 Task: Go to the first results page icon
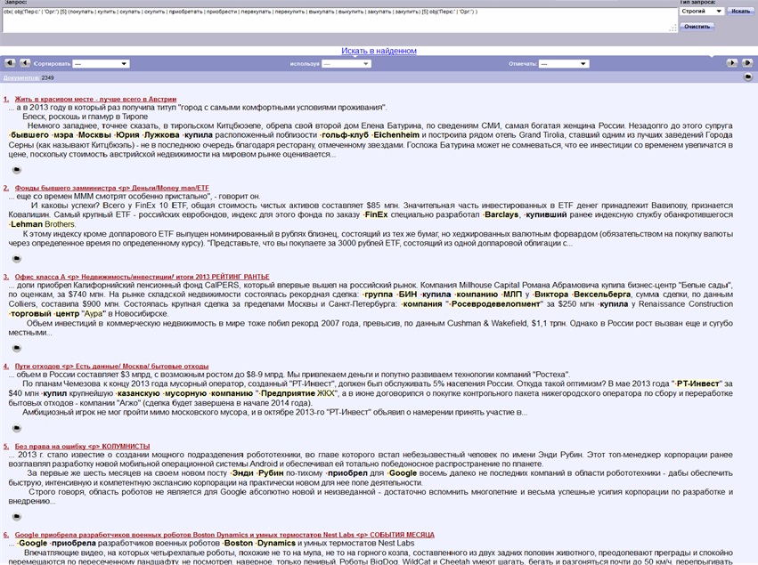click(x=10, y=63)
